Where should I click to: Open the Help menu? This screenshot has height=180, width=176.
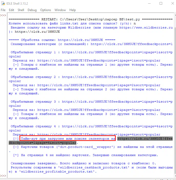73,10
